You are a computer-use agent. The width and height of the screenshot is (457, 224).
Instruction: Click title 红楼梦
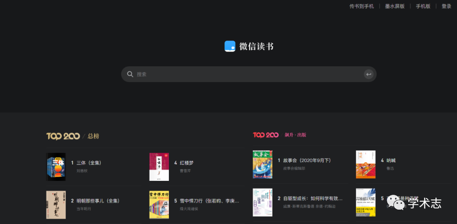click(x=187, y=163)
